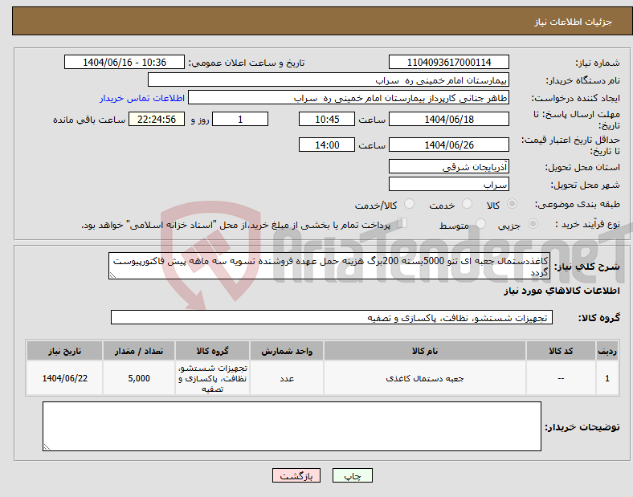Click the بازگشت (back) button
The image size is (633, 497).
296,475
